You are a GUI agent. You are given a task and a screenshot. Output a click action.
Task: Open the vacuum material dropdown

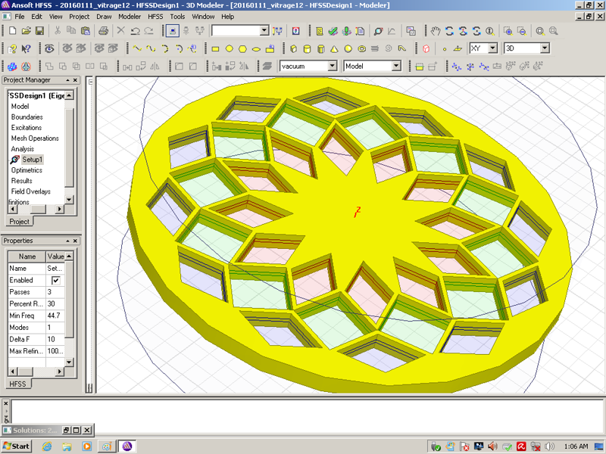tap(332, 66)
